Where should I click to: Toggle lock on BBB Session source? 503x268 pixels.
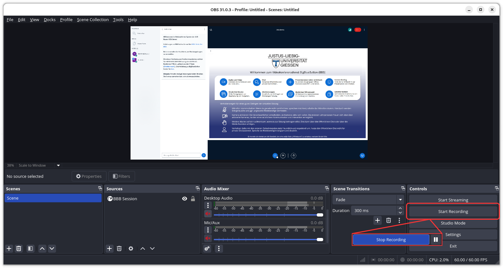tap(193, 199)
